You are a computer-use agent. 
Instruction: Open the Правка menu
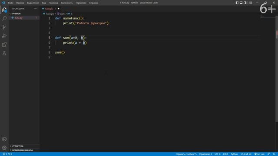tap(20, 3)
